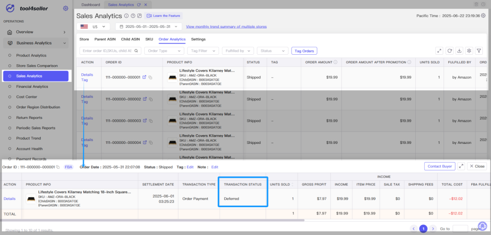Select Financial Analytics in the sidebar

pyautogui.click(x=32, y=86)
